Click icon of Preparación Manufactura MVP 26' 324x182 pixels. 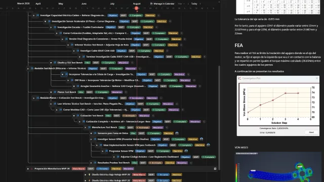click(x=32, y=169)
